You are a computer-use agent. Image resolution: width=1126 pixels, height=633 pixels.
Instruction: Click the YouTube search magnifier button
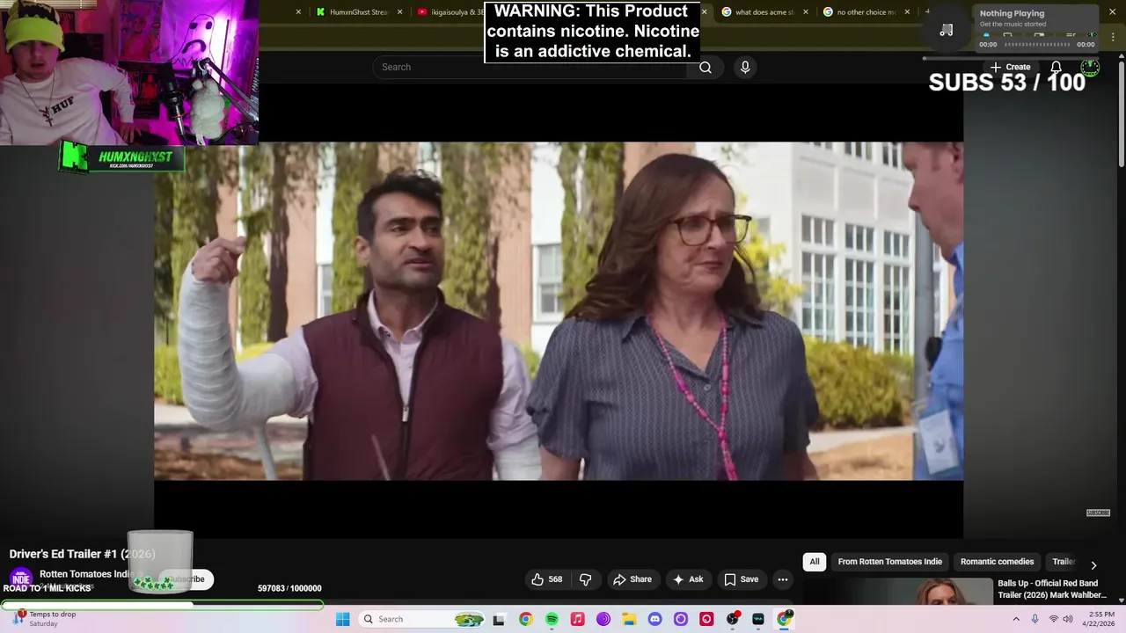[705, 67]
